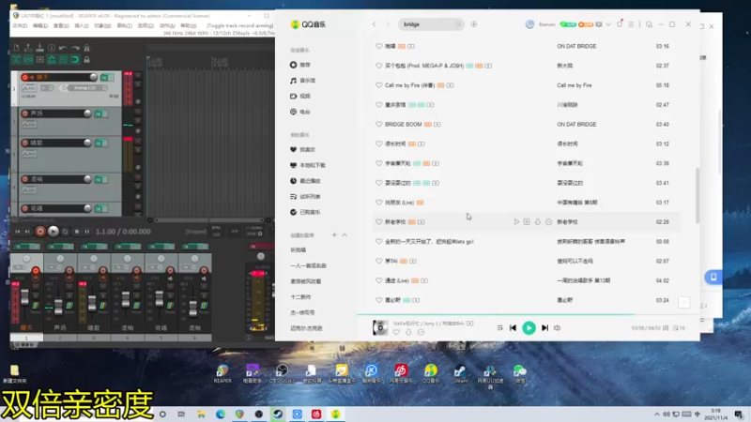Click the REAPER transport play button

click(54, 232)
